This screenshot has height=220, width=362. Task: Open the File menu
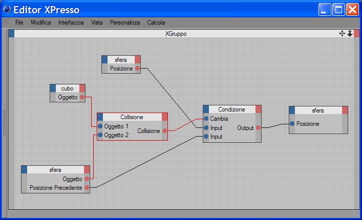19,23
